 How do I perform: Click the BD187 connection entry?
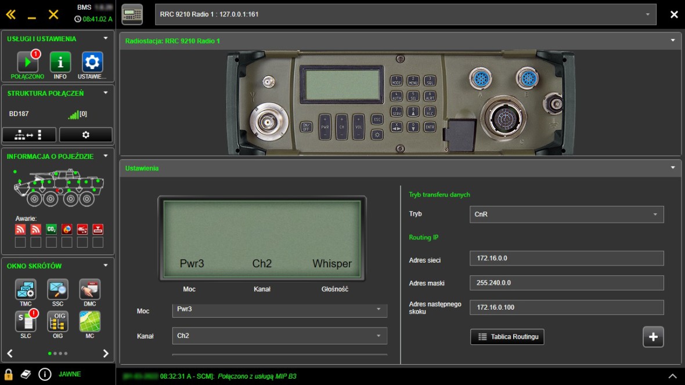[x=19, y=114]
